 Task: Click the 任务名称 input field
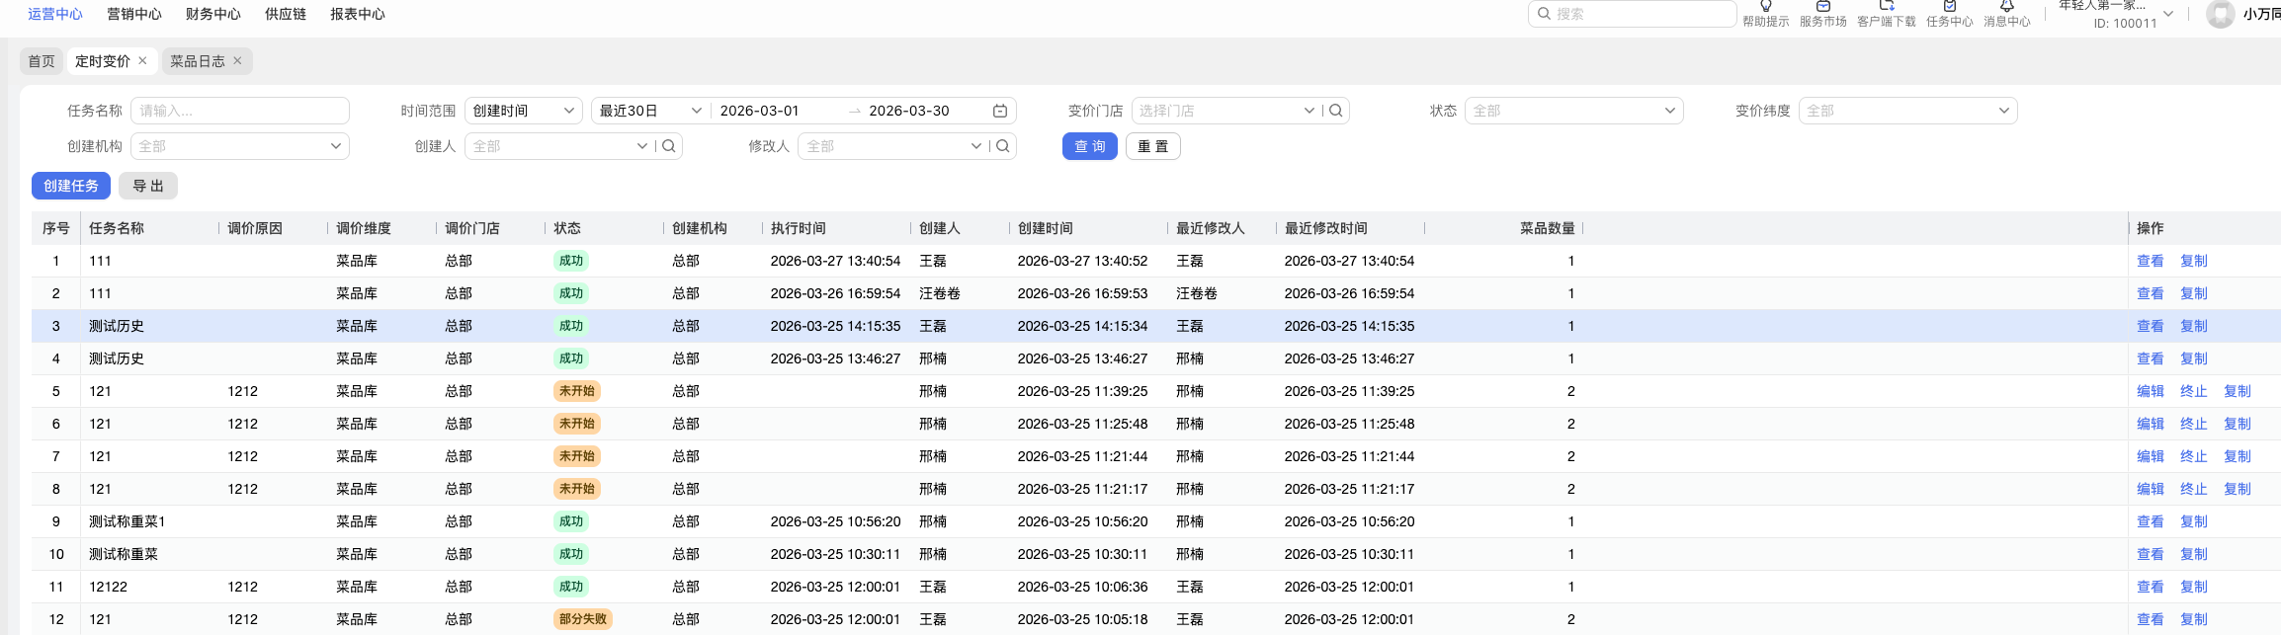pyautogui.click(x=240, y=111)
